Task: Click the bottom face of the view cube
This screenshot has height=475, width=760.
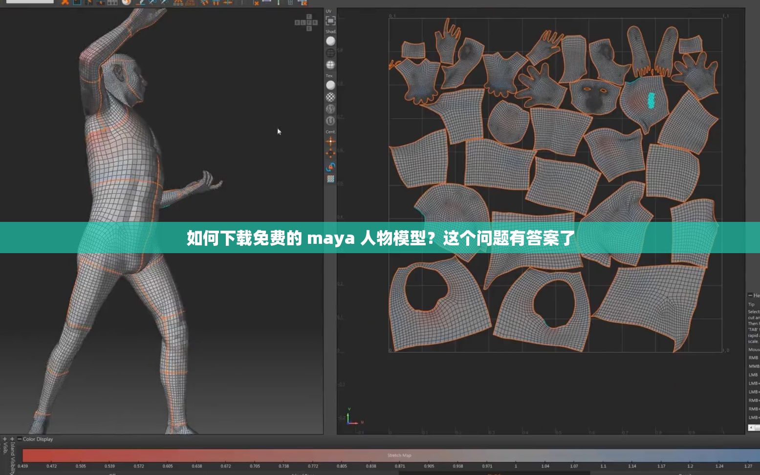Action: [x=309, y=28]
